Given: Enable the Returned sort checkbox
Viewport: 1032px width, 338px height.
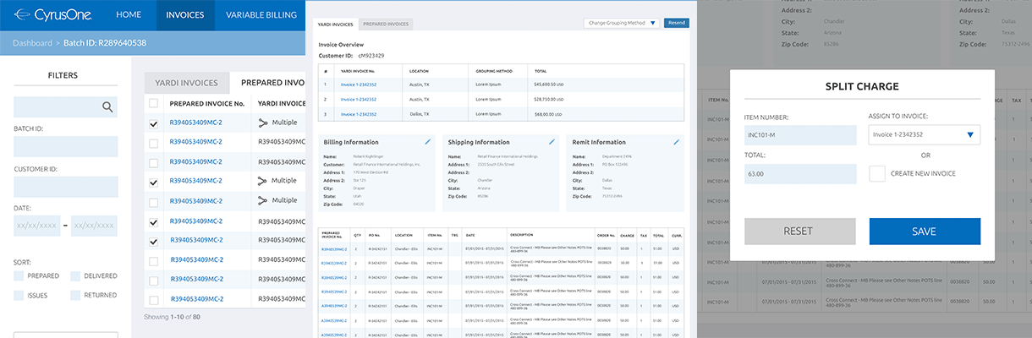Looking at the screenshot, I should coord(75,295).
